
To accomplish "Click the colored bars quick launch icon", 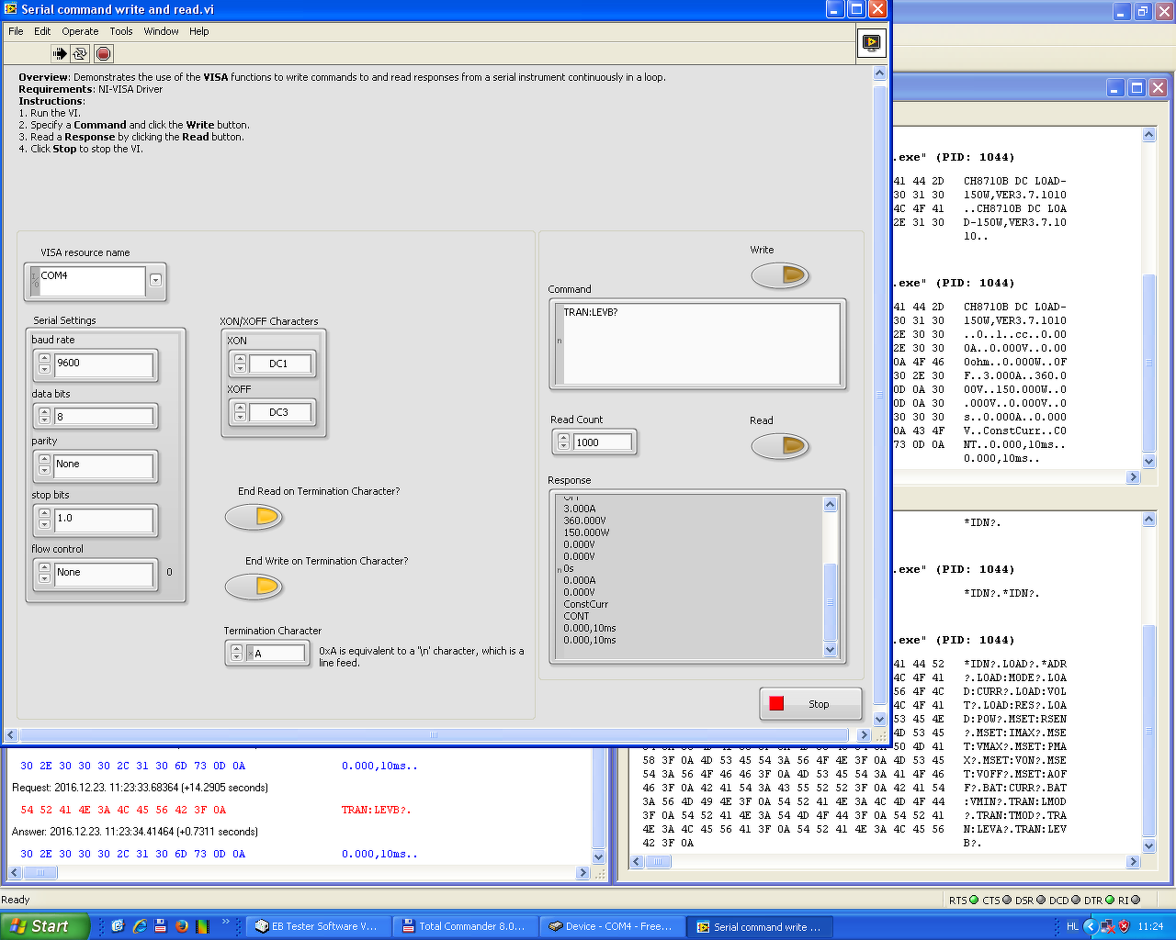I will click(202, 926).
